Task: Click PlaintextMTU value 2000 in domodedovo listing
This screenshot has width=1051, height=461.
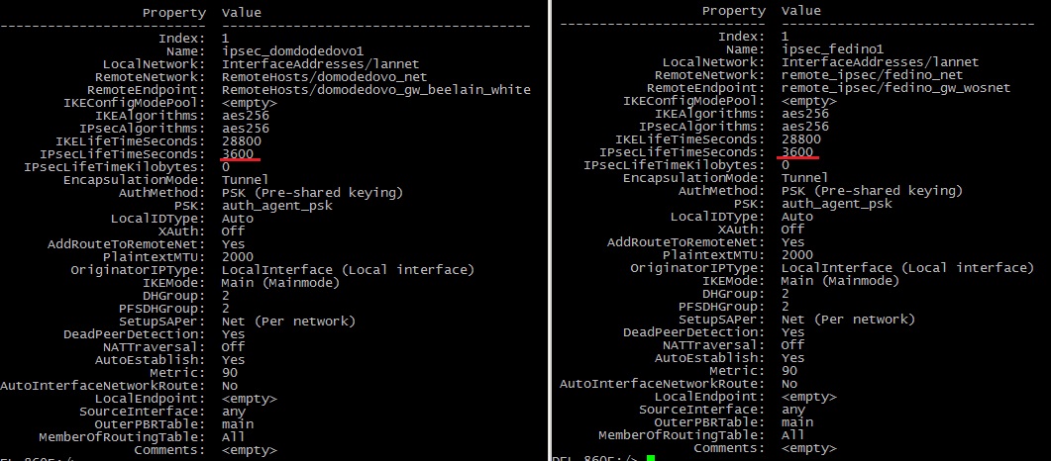Action: pyautogui.click(x=241, y=256)
